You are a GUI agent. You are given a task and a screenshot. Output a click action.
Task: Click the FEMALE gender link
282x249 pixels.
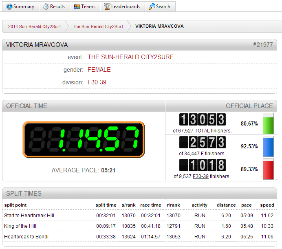(x=99, y=70)
